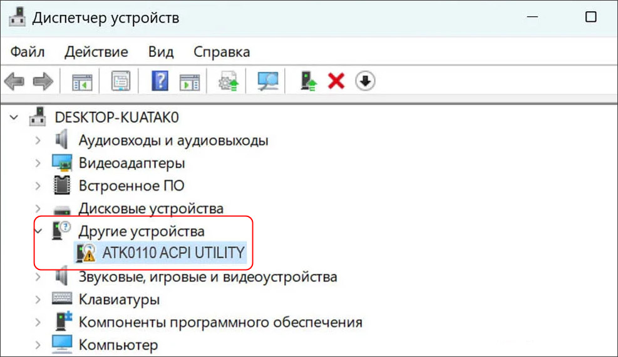Expand Звуковые, игровые и видеоустройства chevron
This screenshot has height=357, width=618.
click(38, 277)
